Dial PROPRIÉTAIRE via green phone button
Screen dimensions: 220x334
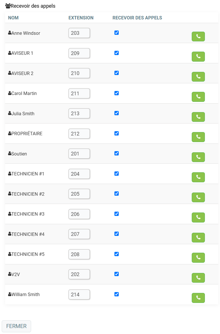coord(198,137)
